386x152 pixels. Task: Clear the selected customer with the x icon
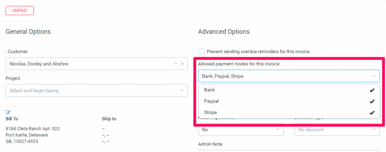(x=182, y=64)
